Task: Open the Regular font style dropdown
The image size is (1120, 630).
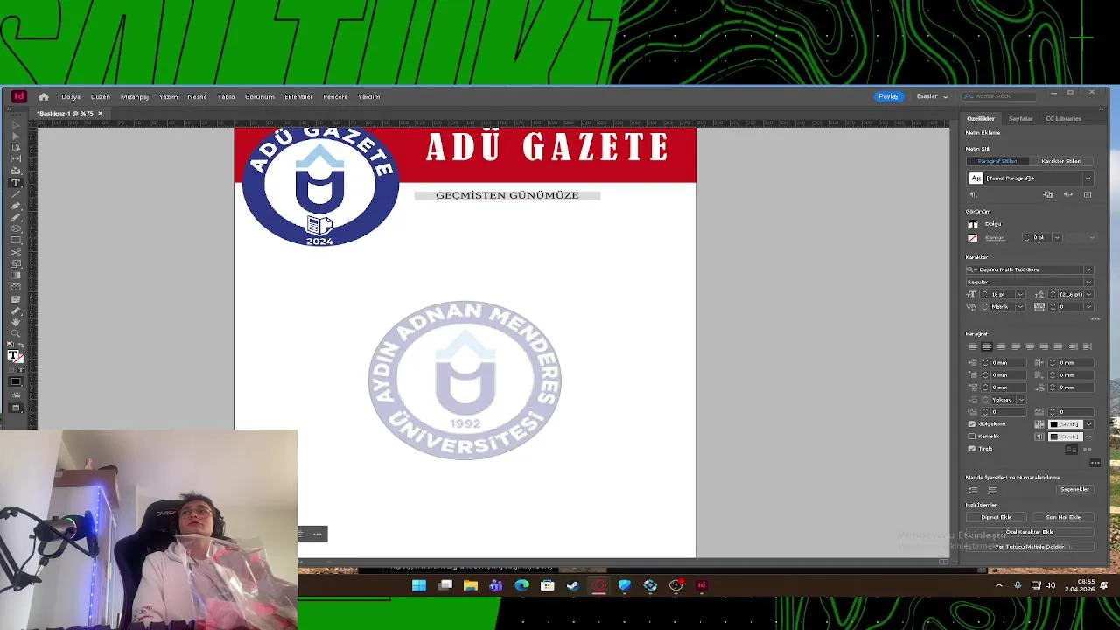Action: point(1088,282)
